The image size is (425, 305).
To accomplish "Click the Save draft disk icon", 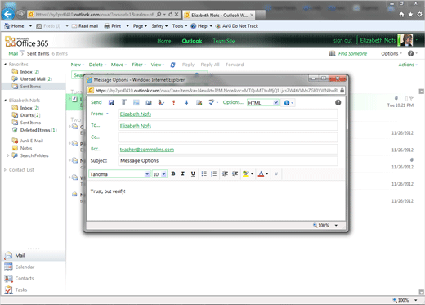I will click(111, 102).
